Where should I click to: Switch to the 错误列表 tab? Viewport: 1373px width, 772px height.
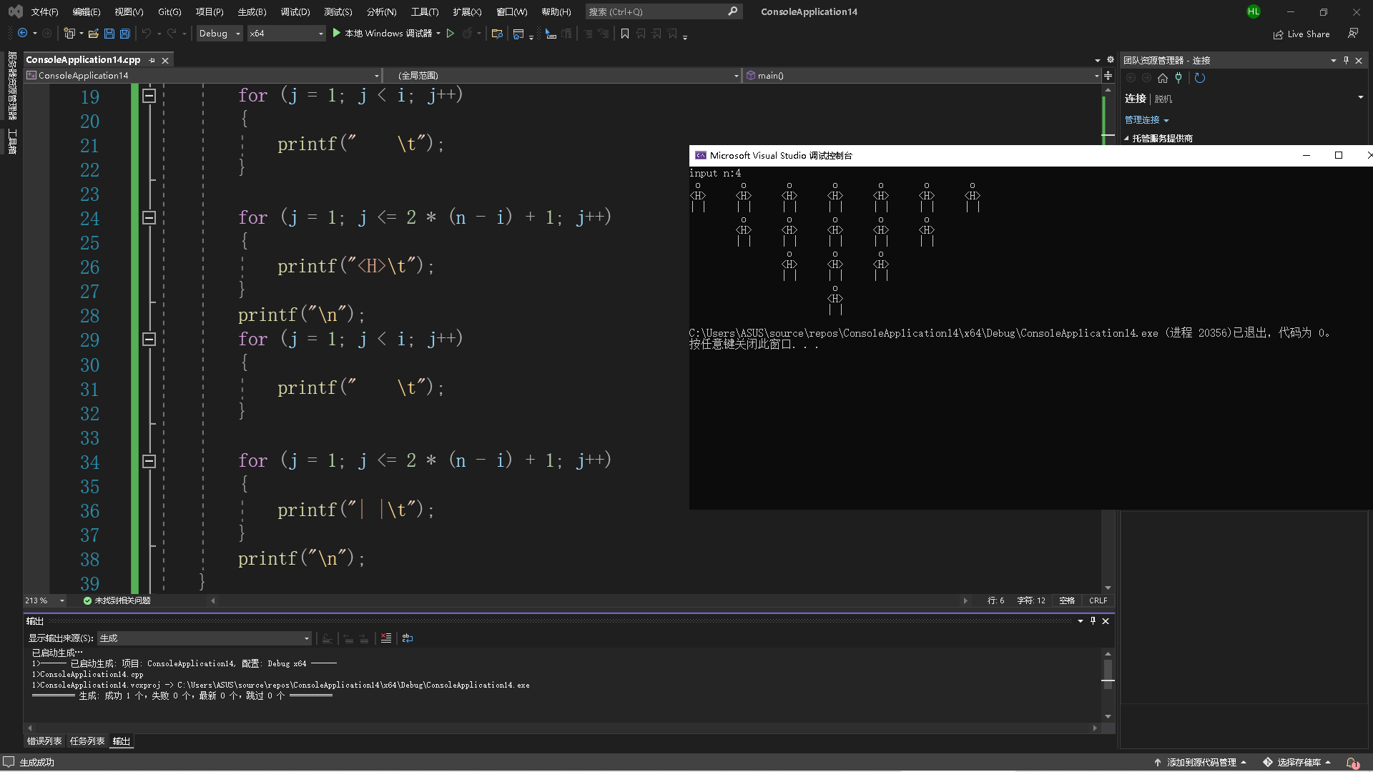point(44,741)
